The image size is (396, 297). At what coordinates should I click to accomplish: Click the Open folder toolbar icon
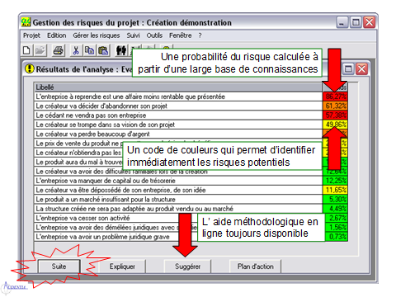pyautogui.click(x=40, y=50)
